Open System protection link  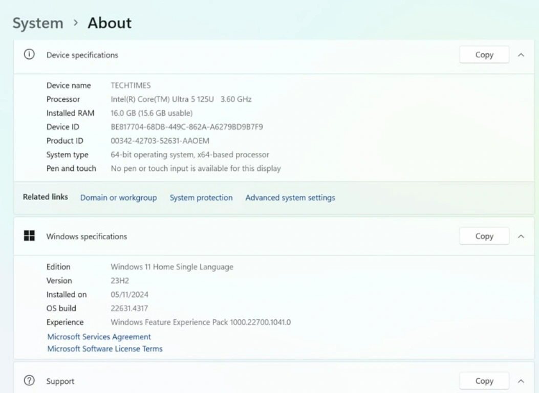pos(201,198)
